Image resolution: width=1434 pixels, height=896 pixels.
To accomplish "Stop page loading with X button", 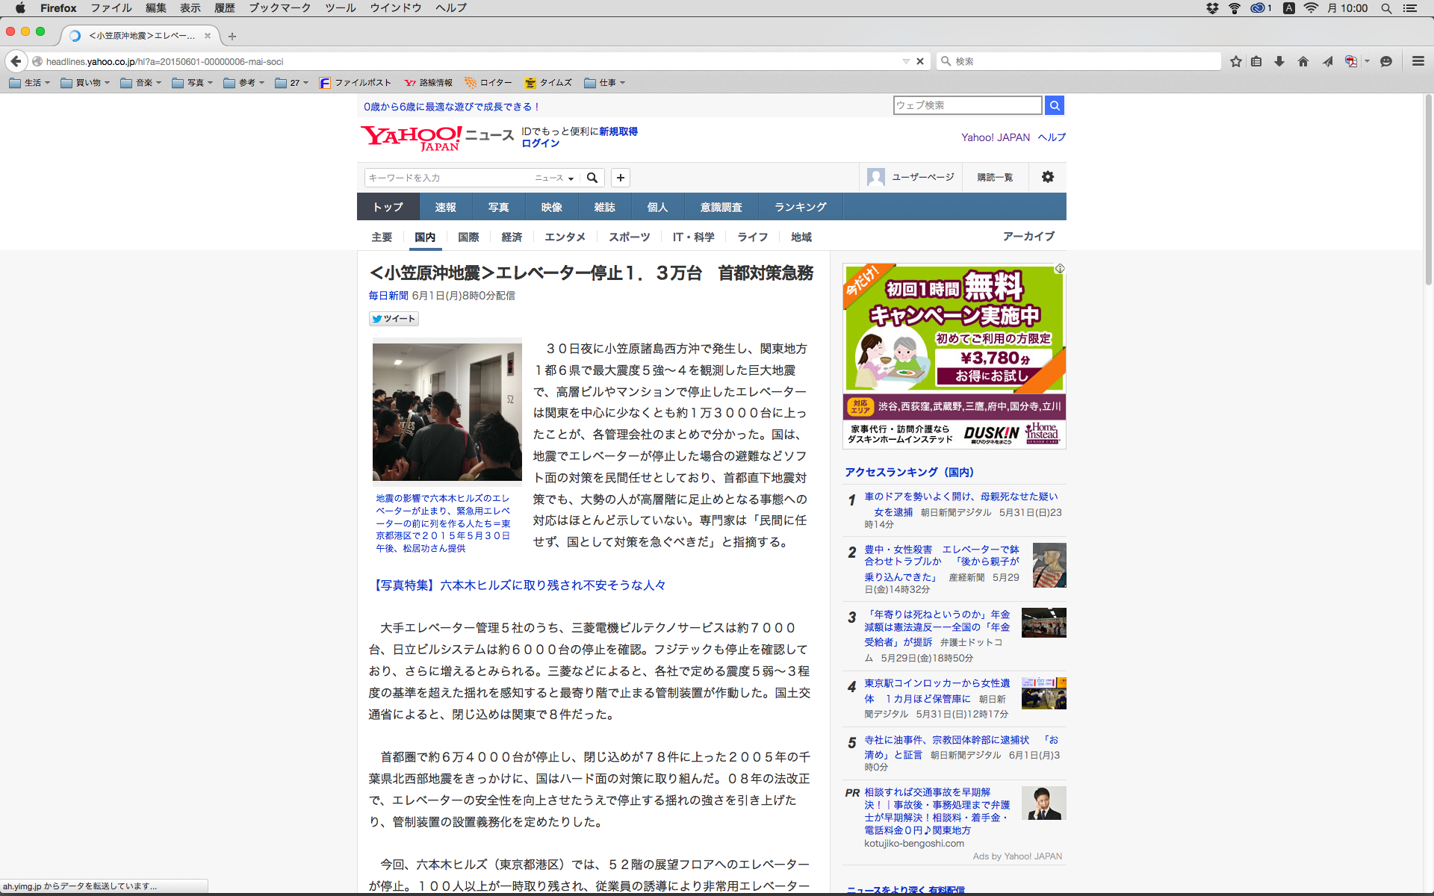I will point(920,61).
